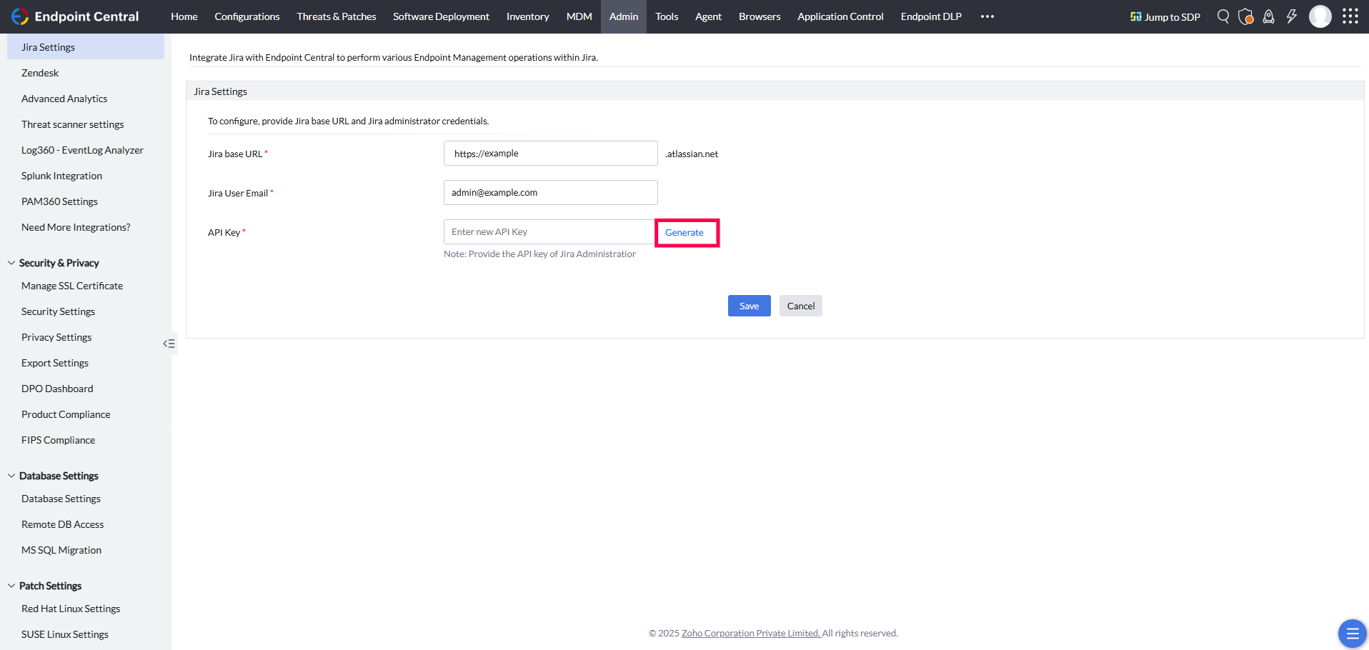Collapse the Database Settings section chevron
1369x650 pixels.
11,476
